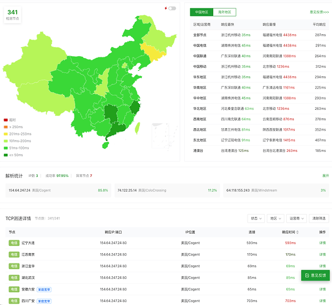Open 详情 for the 四川广安 row
Image resolution: width=332 pixels, height=305 pixels.
click(322, 301)
